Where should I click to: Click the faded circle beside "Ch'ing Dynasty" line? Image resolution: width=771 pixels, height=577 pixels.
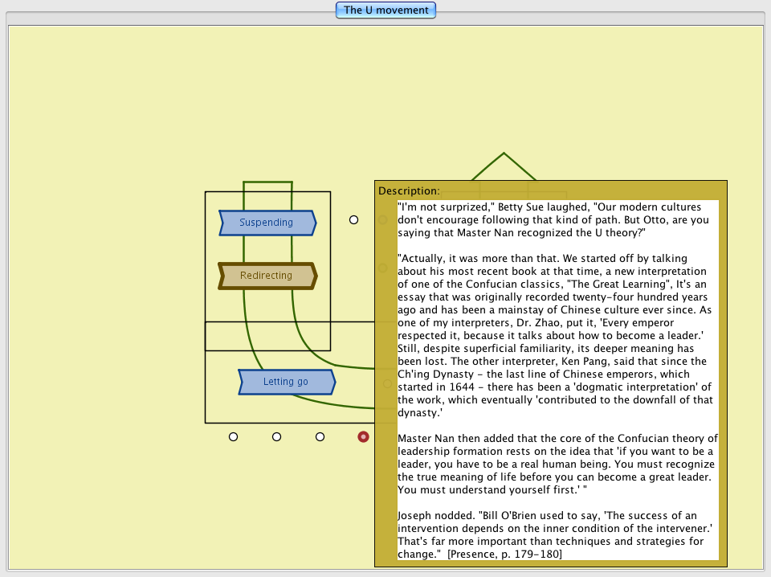tap(386, 384)
